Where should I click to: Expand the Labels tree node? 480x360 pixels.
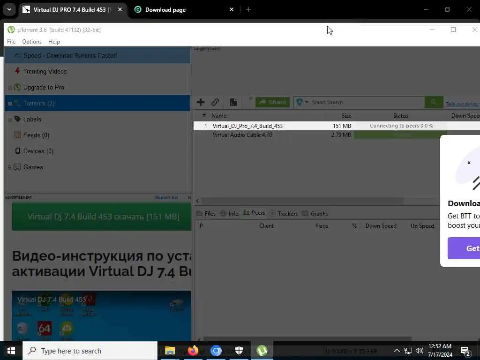coord(10,120)
